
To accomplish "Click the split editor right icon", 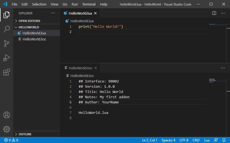I will click(214, 13).
